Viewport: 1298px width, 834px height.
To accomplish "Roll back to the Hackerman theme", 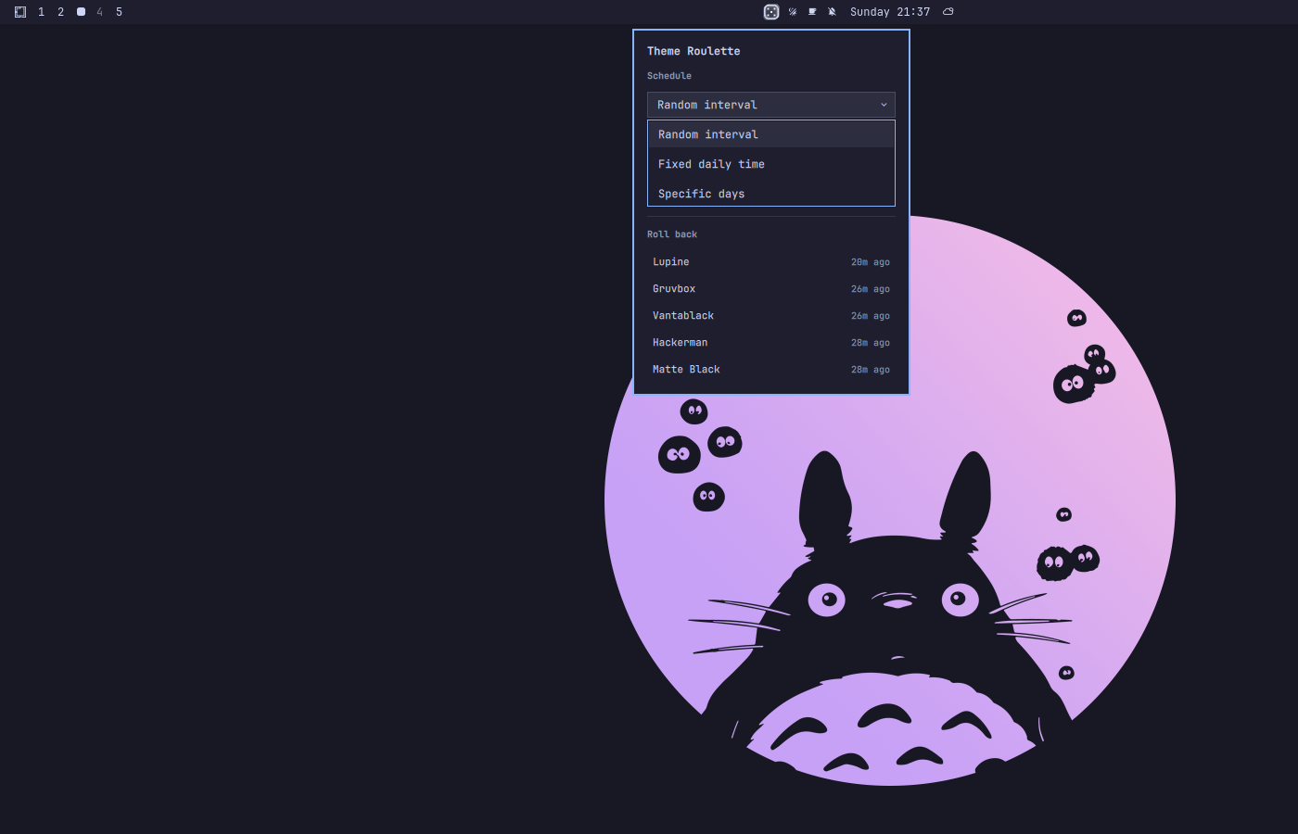I will click(771, 343).
